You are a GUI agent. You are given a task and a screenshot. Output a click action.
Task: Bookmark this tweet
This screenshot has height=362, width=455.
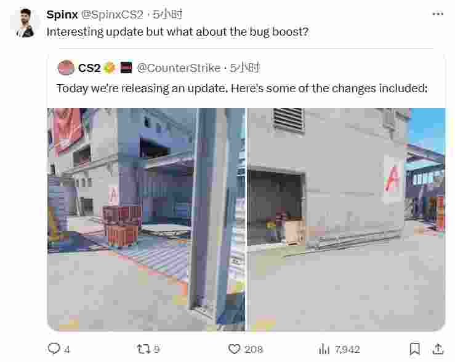(x=415, y=348)
